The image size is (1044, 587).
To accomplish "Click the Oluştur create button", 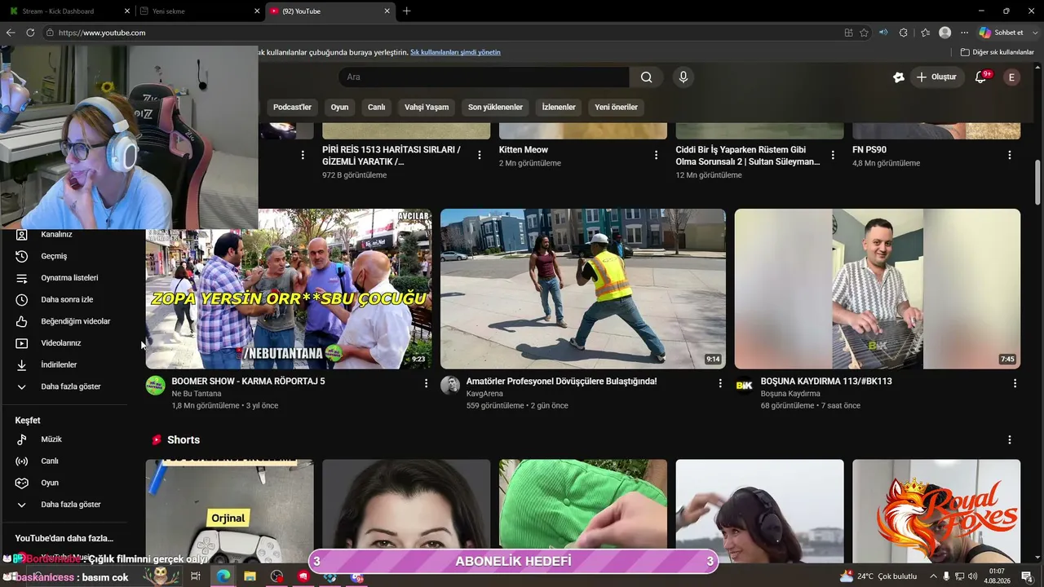I will tap(936, 77).
